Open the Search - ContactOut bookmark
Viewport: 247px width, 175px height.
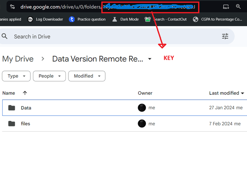click(x=166, y=19)
